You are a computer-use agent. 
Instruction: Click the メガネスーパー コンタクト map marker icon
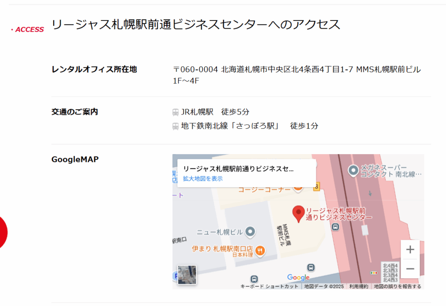pos(353,171)
